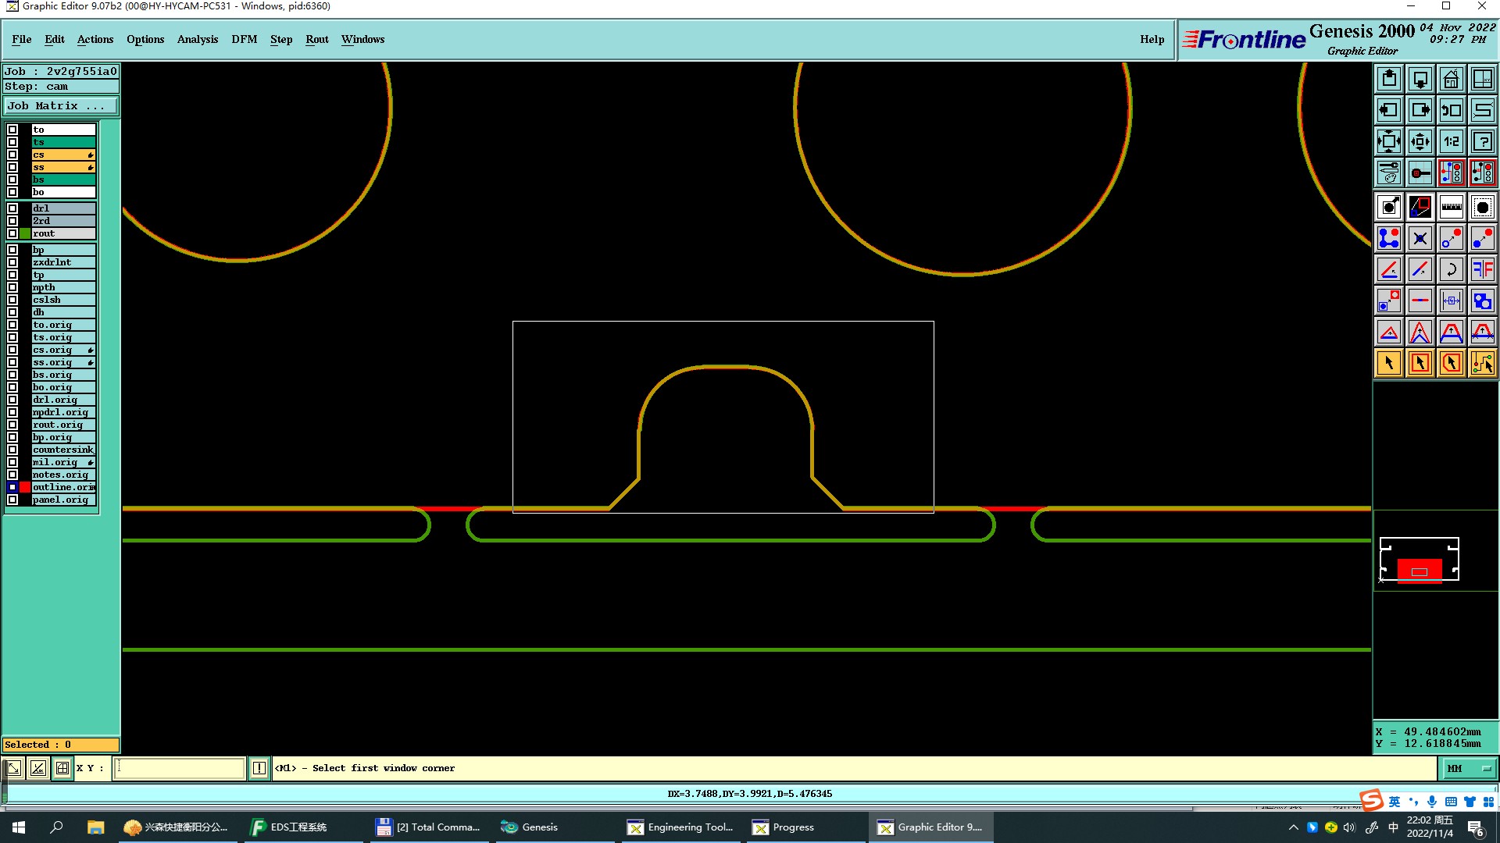This screenshot has height=843, width=1500.
Task: Open the Analysis menu
Action: click(197, 39)
